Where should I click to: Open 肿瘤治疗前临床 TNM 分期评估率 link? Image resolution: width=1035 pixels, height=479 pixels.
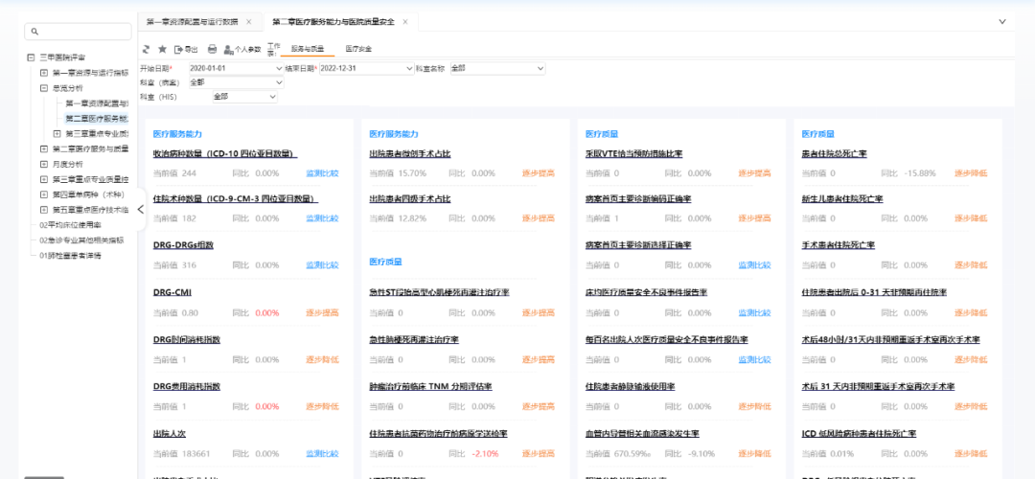[x=430, y=387]
